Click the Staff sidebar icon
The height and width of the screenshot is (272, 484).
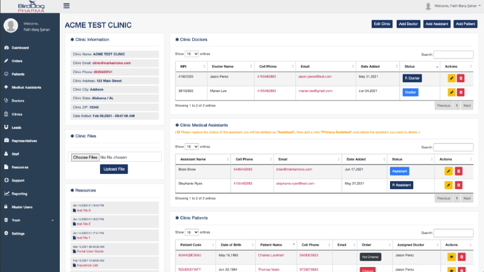[6, 154]
